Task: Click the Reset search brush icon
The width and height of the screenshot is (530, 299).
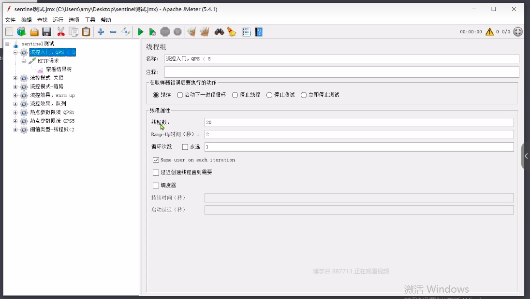Action: click(x=232, y=32)
